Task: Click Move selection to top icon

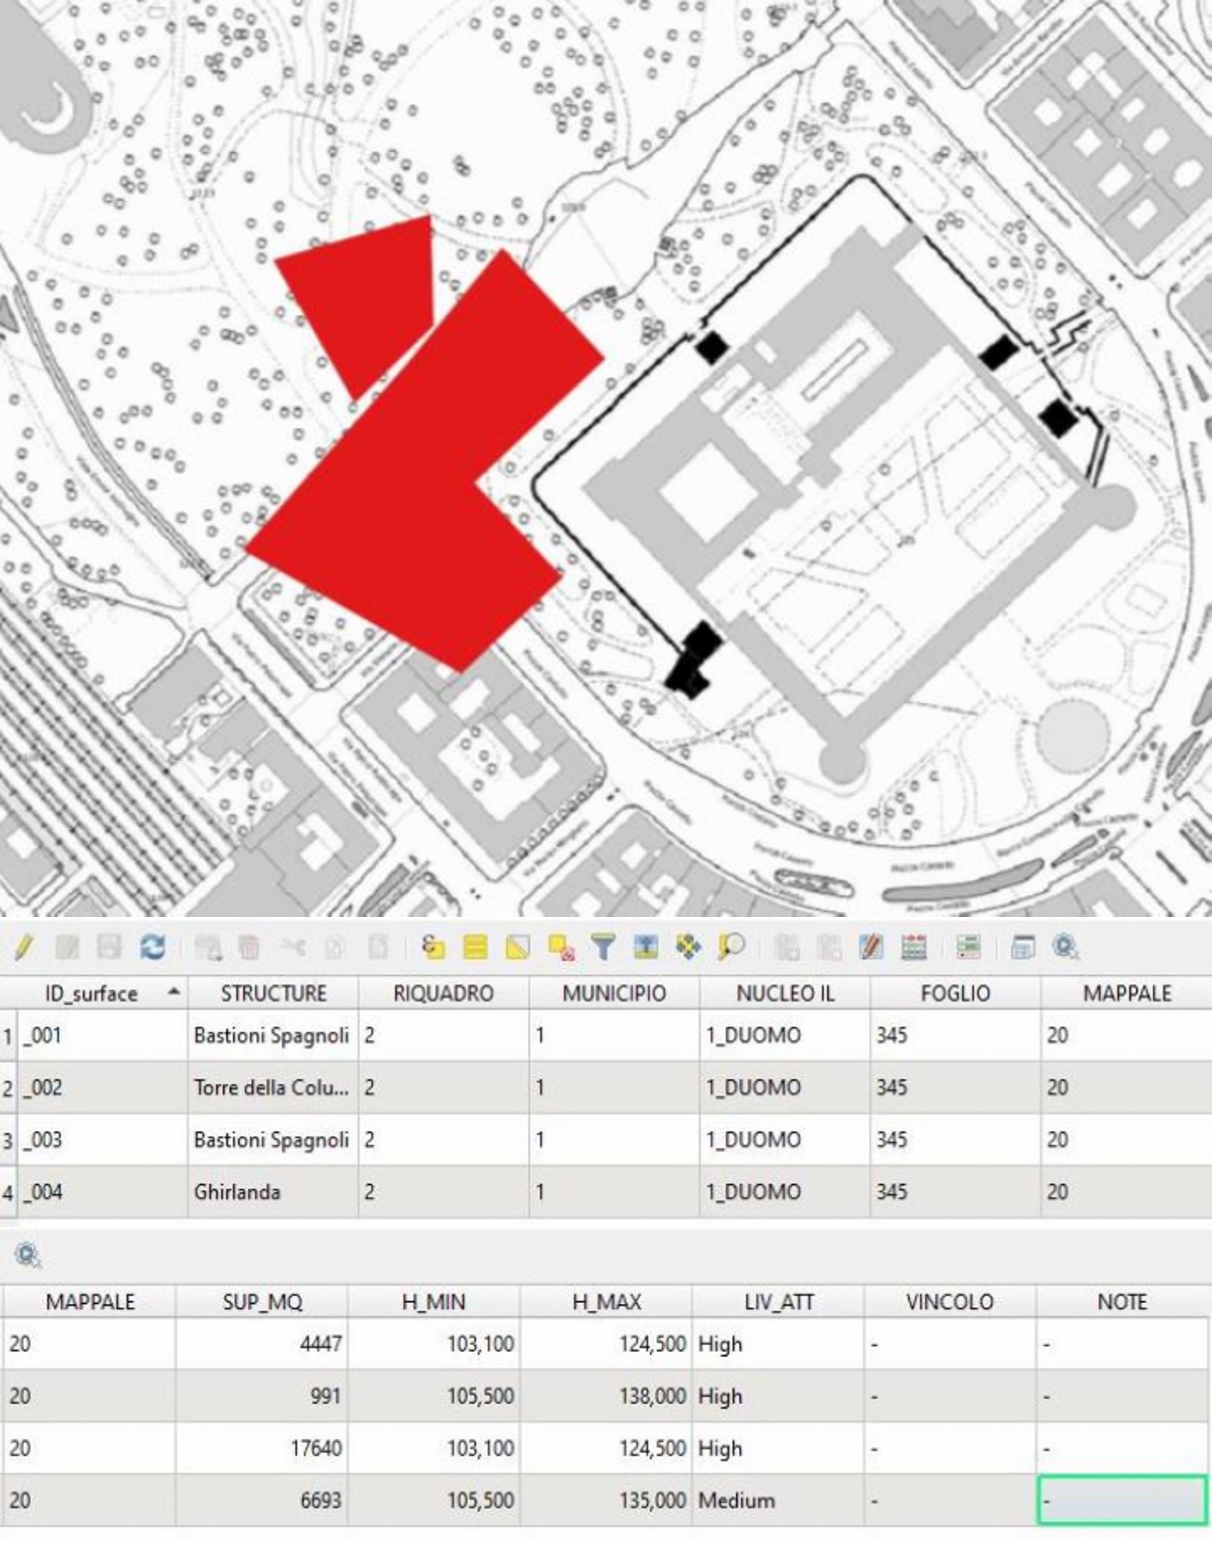Action: click(645, 946)
